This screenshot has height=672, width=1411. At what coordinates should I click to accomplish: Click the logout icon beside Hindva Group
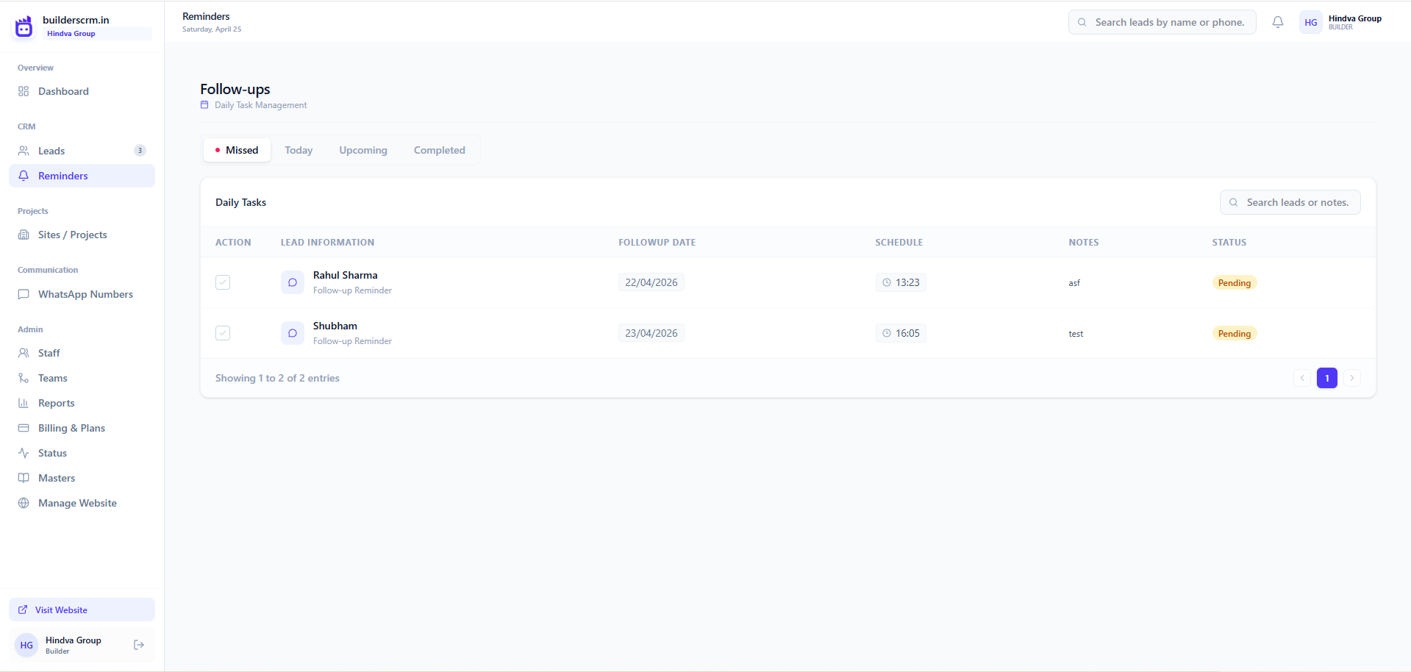click(139, 645)
